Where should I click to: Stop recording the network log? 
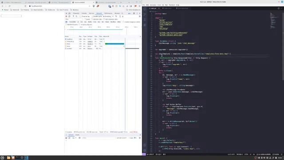click(66, 16)
